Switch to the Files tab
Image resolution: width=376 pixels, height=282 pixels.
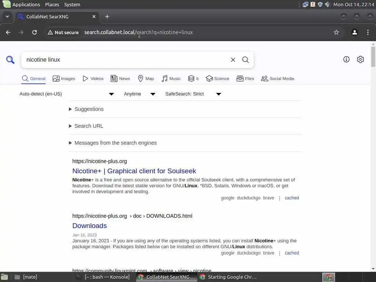(x=245, y=79)
